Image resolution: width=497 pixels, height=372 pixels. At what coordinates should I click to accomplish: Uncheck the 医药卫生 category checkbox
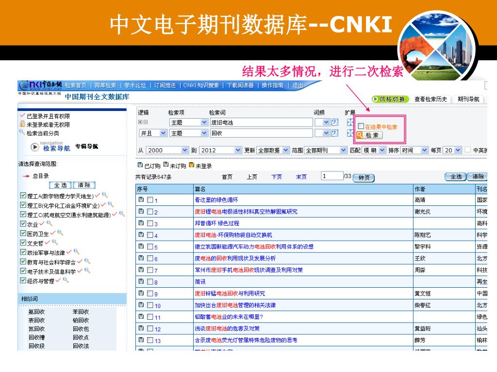pyautogui.click(x=23, y=233)
